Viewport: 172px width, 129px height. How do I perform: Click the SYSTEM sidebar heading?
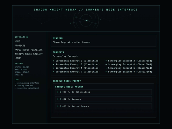pyautogui.click(x=19, y=63)
